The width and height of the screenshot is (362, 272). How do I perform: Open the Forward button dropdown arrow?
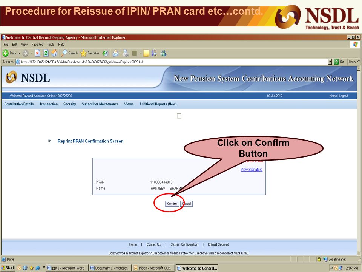pyautogui.click(x=31, y=53)
